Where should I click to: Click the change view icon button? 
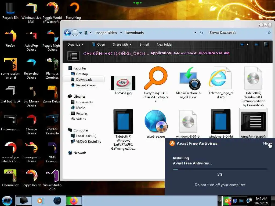coord(242,45)
